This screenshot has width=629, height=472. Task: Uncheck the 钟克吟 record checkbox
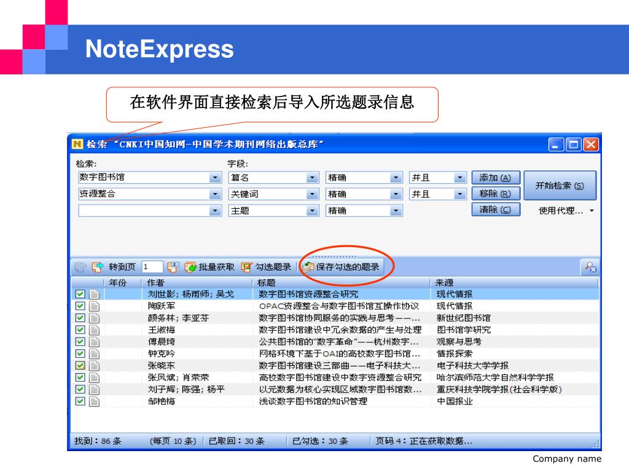pyautogui.click(x=80, y=353)
